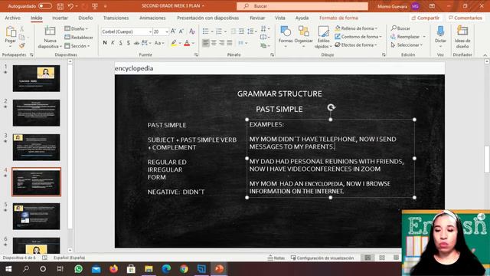This screenshot has width=490, height=276.
Task: Select the Revisar tab
Action: (x=257, y=18)
